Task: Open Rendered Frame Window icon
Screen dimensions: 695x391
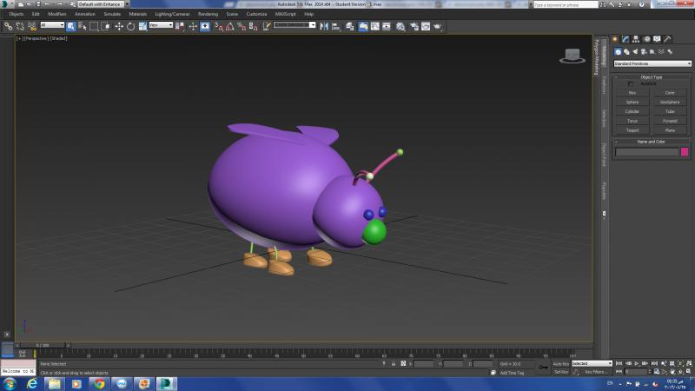Action: pos(426,27)
